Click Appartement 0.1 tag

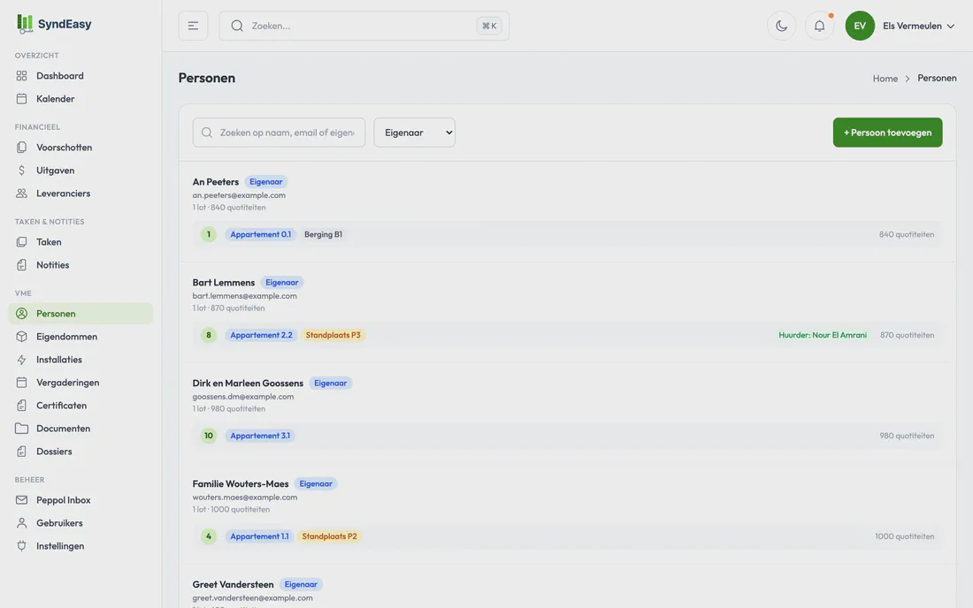click(x=261, y=234)
